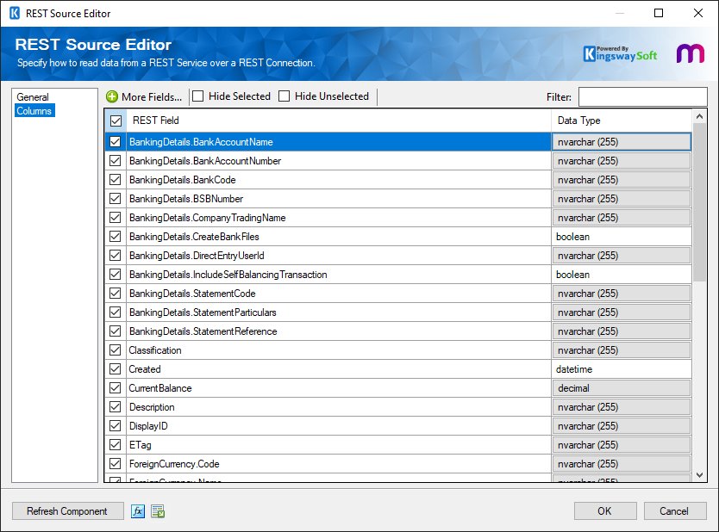Click the Refresh Component button
Screen dimensions: 719x532
coord(68,511)
